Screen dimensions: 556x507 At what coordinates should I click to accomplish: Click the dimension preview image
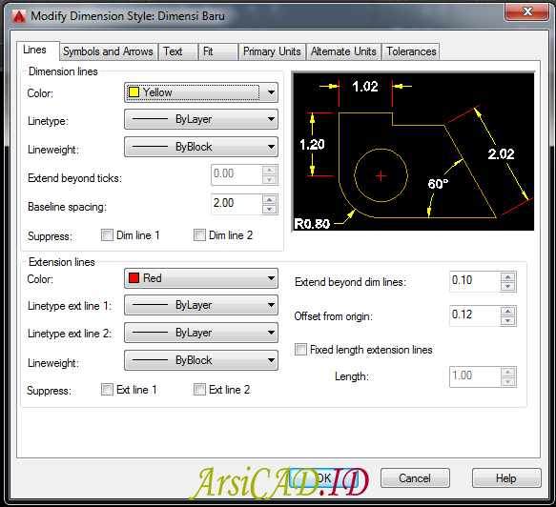point(413,152)
